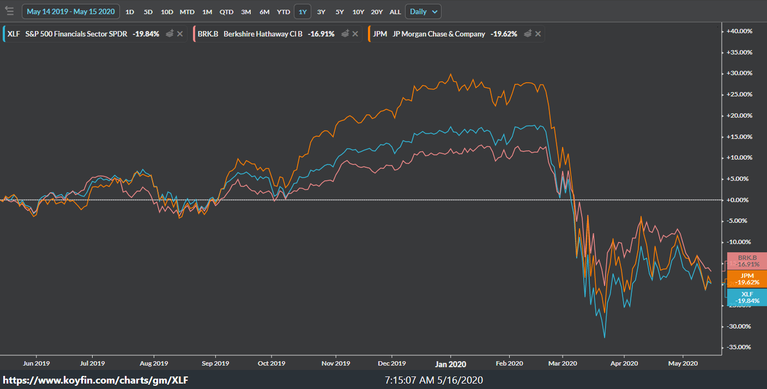Remove the Berkshire Hathaway Cl B series
The image size is (767, 389).
click(355, 33)
